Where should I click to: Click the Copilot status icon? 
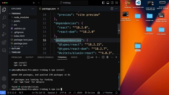(98, 93)
